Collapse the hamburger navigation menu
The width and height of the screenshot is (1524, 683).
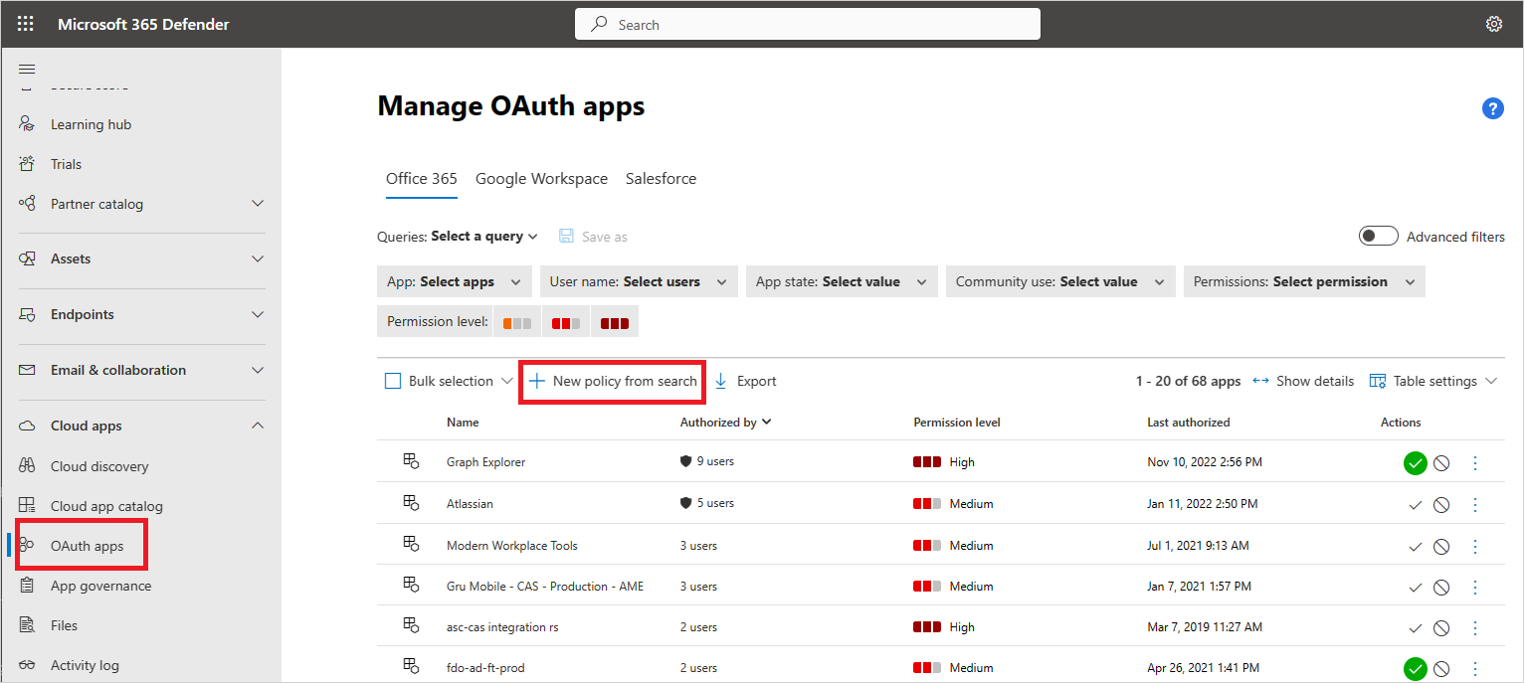click(x=27, y=69)
